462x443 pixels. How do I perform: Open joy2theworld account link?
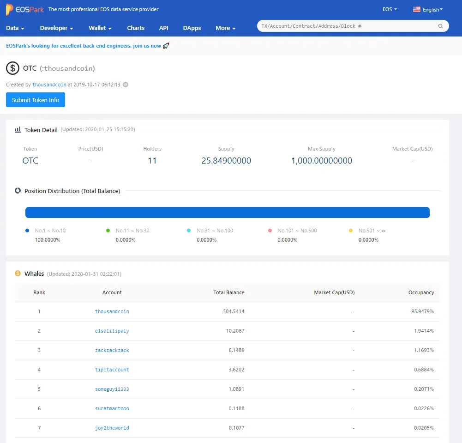tap(112, 428)
